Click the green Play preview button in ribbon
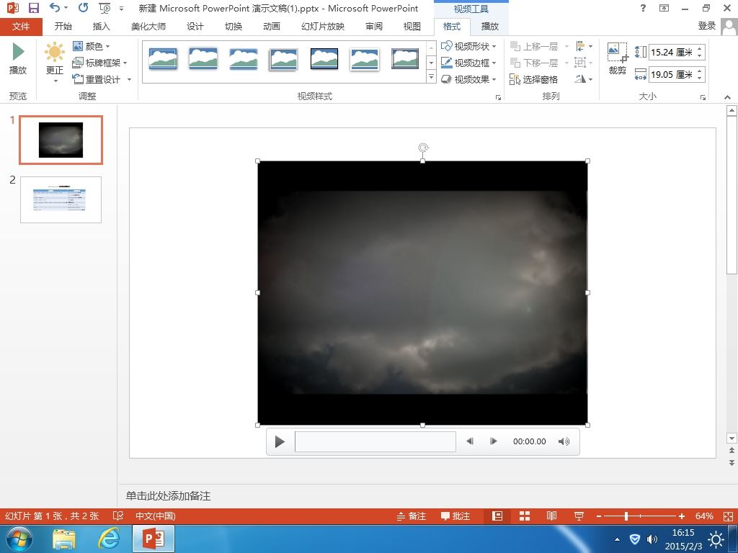 [18, 58]
